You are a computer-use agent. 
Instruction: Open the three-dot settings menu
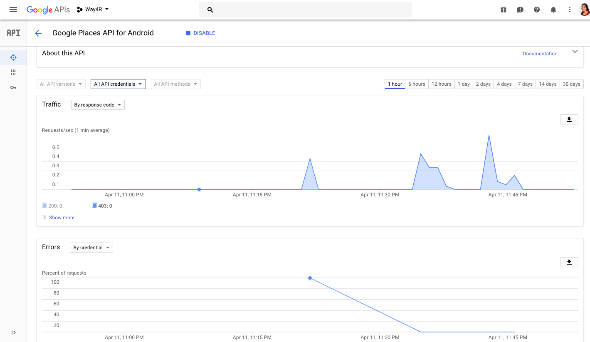570,10
